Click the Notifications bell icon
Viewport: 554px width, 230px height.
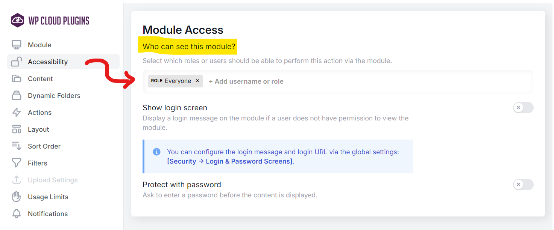pyautogui.click(x=17, y=214)
